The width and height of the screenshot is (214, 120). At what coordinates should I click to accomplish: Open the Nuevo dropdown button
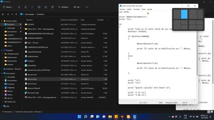pos(8,7)
